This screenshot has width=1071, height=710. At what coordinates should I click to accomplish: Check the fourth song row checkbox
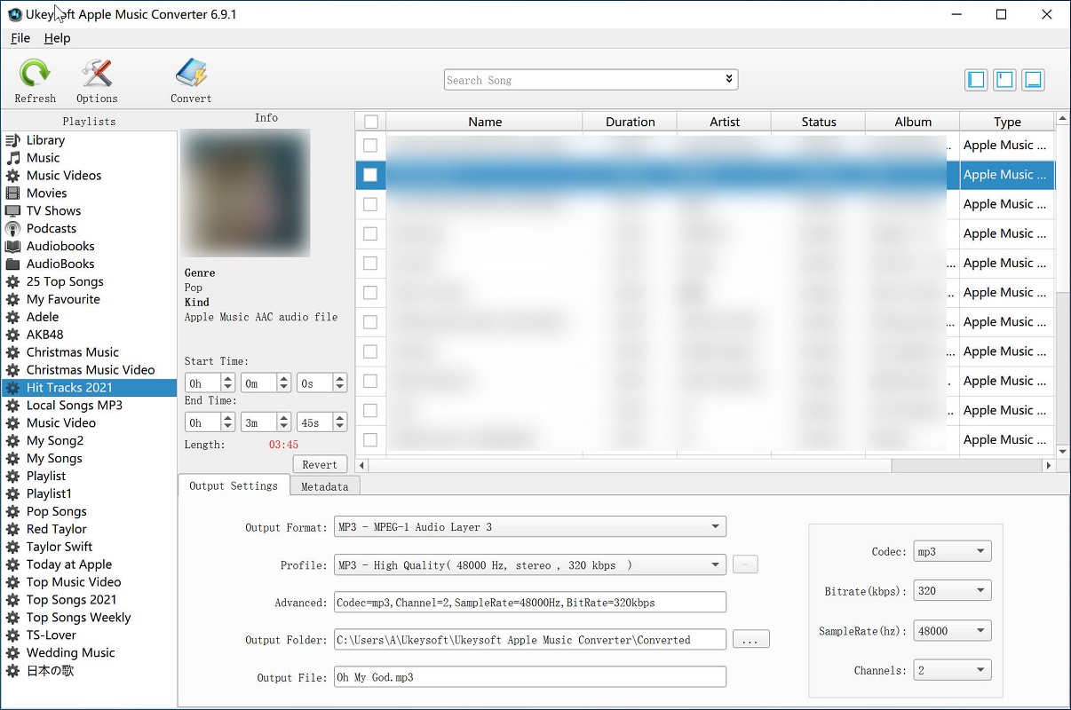[x=370, y=233]
